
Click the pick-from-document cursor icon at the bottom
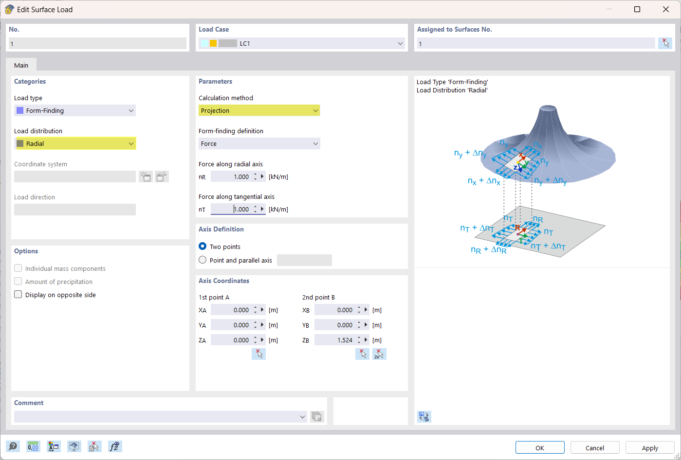pyautogui.click(x=94, y=446)
